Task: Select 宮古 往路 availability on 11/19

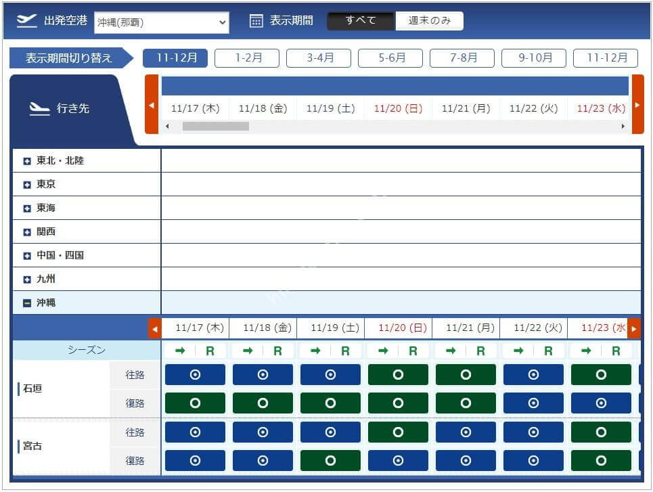Action: coord(330,432)
